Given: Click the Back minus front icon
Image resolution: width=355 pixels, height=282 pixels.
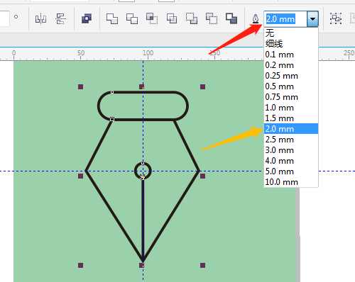Looking at the screenshot, I should point(212,18).
